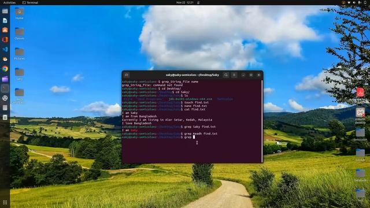The width and height of the screenshot is (370, 208).
Task: Select the GitHub folder on desktop
Action: coord(360,155)
